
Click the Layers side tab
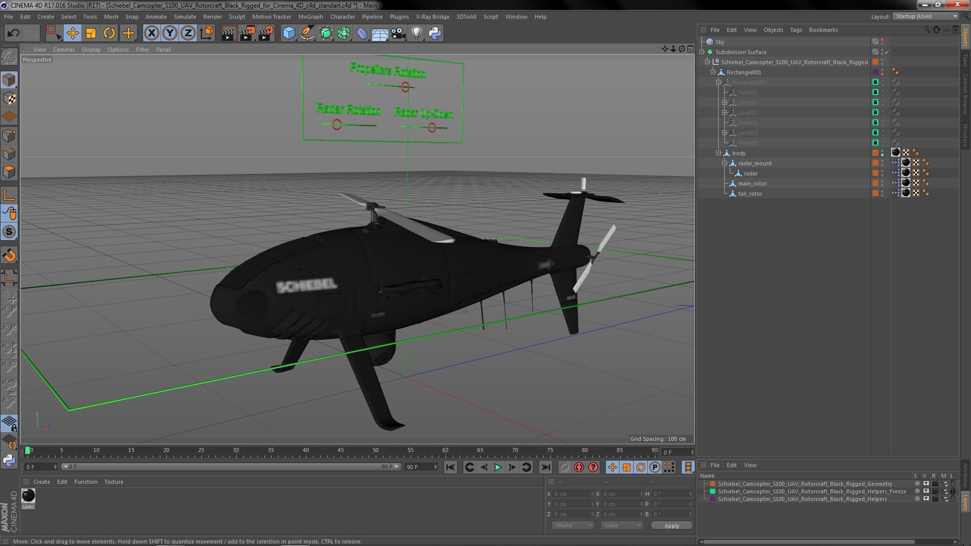pyautogui.click(x=965, y=502)
